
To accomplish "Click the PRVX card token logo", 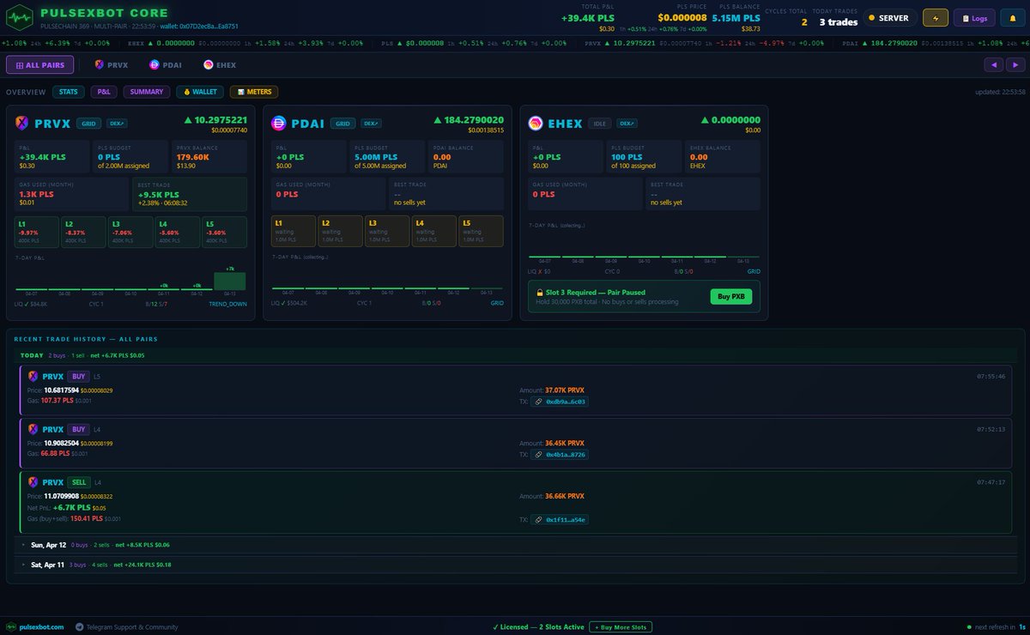I will 22,123.
